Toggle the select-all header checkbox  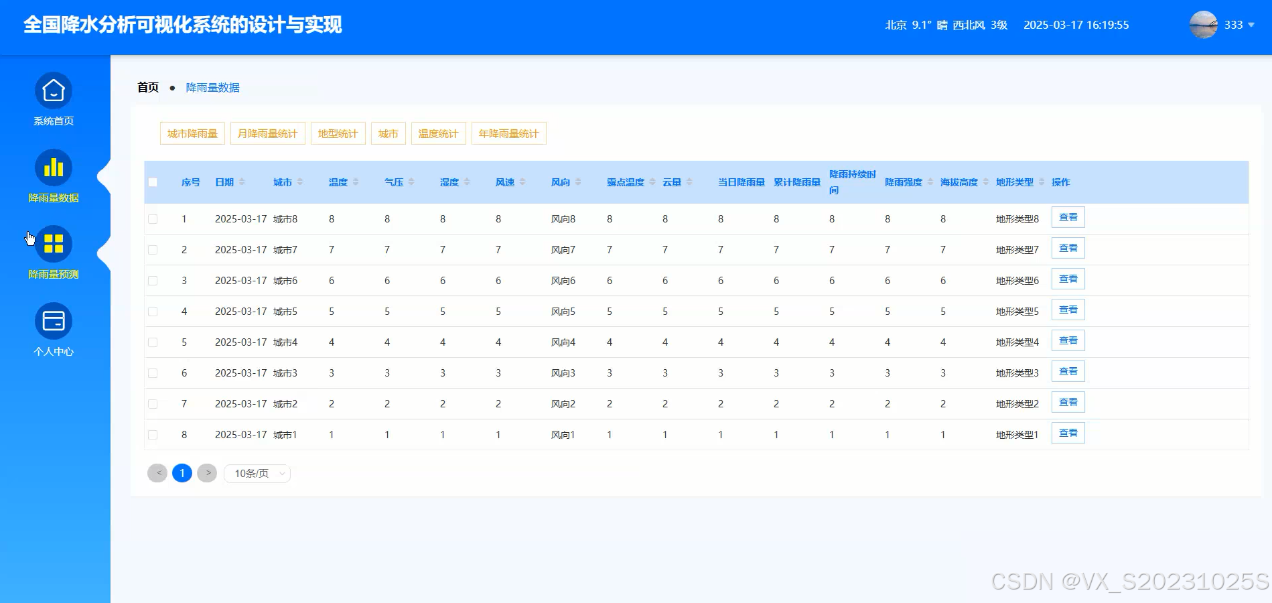[153, 182]
